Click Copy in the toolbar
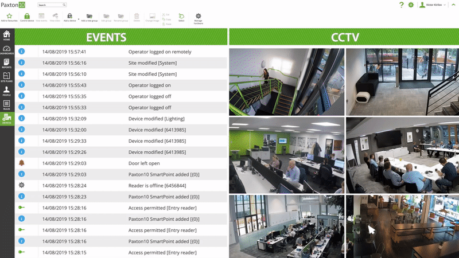459x258 pixels. tap(166, 19)
